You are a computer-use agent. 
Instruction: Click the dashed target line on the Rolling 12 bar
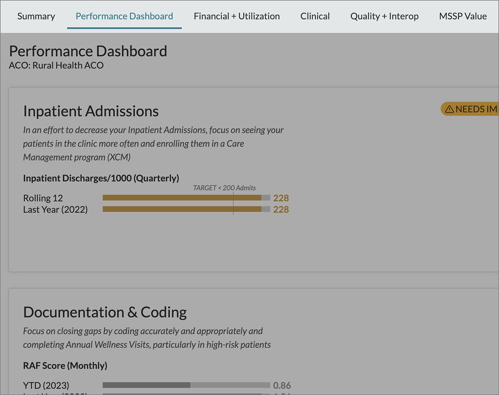pos(233,198)
